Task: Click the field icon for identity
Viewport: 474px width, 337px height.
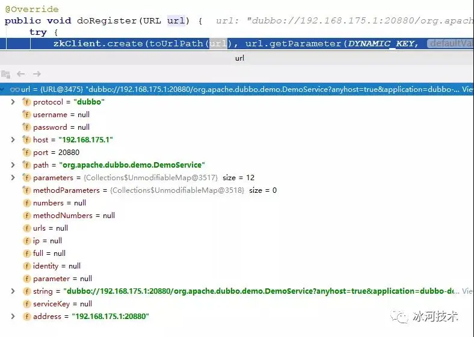Action: [x=26, y=266]
